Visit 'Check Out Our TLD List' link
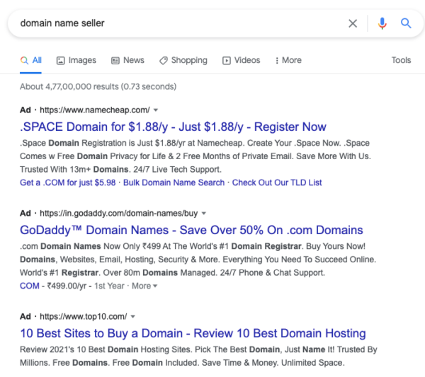This screenshot has height=377, width=425. [x=277, y=182]
